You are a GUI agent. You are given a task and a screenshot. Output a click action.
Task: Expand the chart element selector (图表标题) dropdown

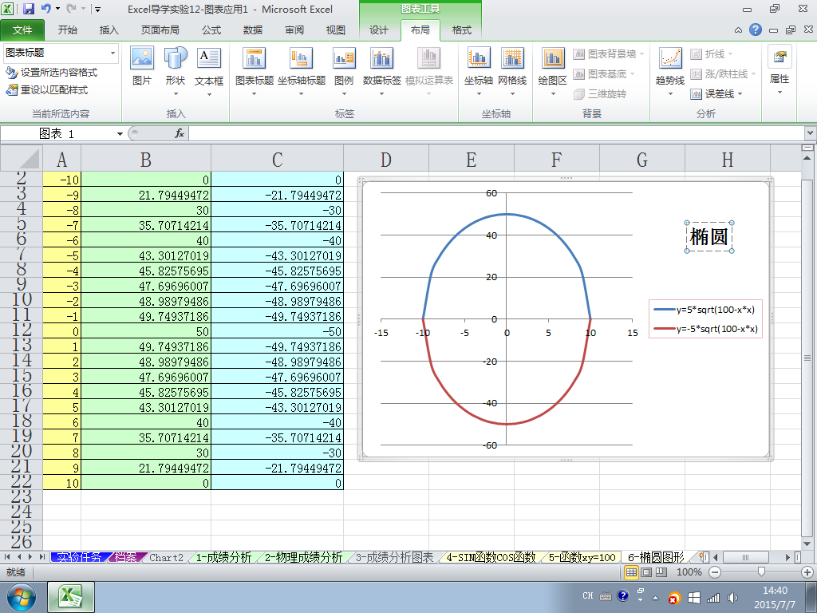pos(112,53)
